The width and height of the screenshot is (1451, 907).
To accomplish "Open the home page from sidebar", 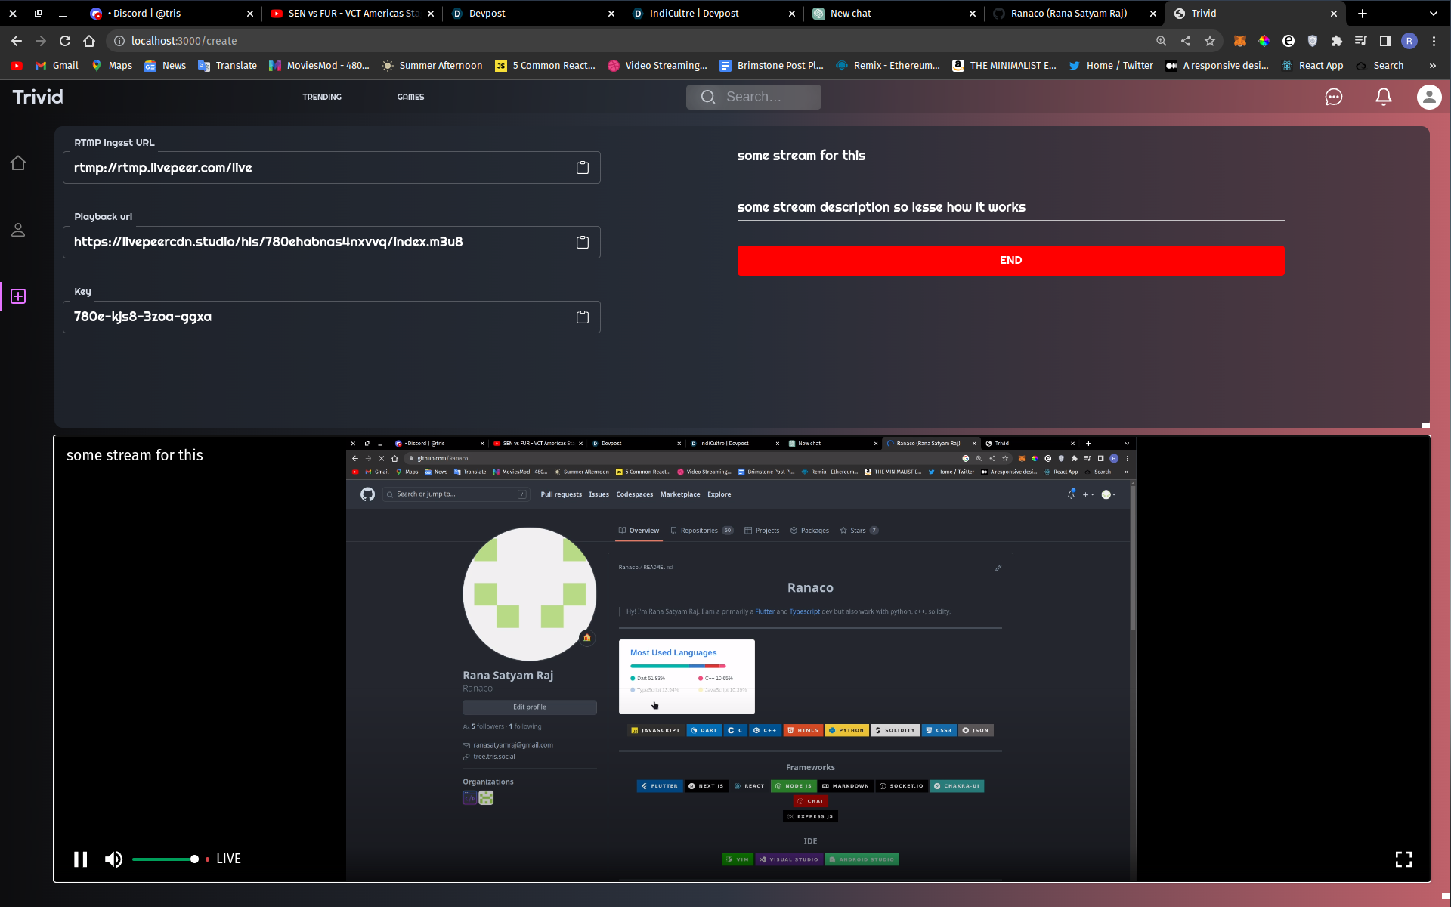I will click(x=18, y=163).
